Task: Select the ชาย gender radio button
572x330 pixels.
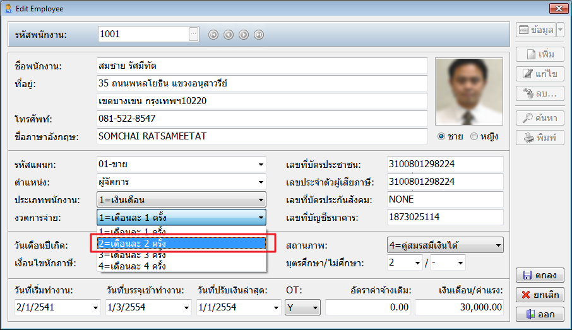Action: coord(441,136)
